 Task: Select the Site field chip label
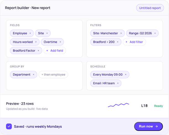pos(41,33)
